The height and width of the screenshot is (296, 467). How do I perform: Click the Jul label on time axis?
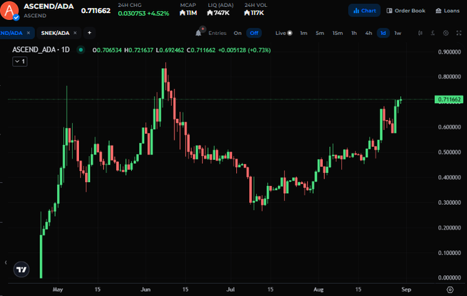(x=231, y=289)
